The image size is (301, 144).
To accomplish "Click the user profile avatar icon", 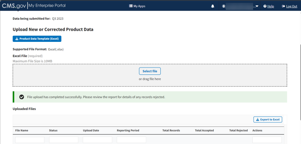I will (x=224, y=6).
